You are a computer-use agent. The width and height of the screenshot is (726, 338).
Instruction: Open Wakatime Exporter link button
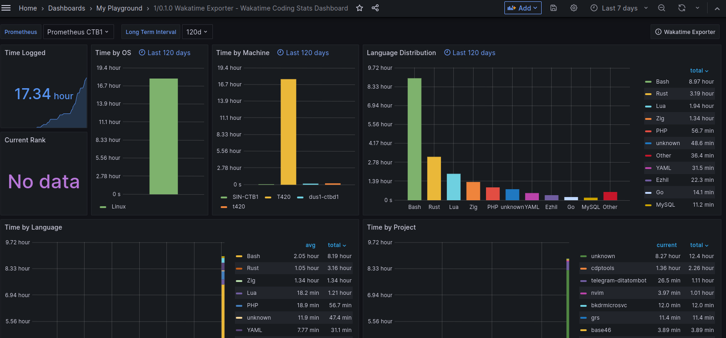tap(685, 32)
